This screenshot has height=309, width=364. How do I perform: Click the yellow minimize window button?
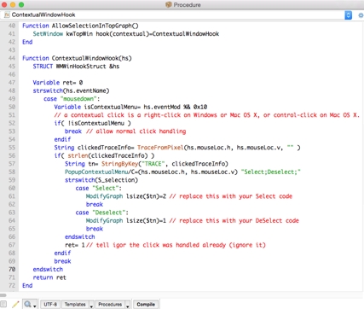[13, 4]
